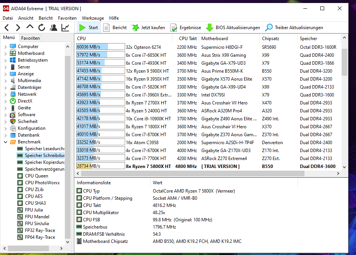Go forward with the right arrow toolbar icon
Viewport: 356px width, 255px height.
18,28
